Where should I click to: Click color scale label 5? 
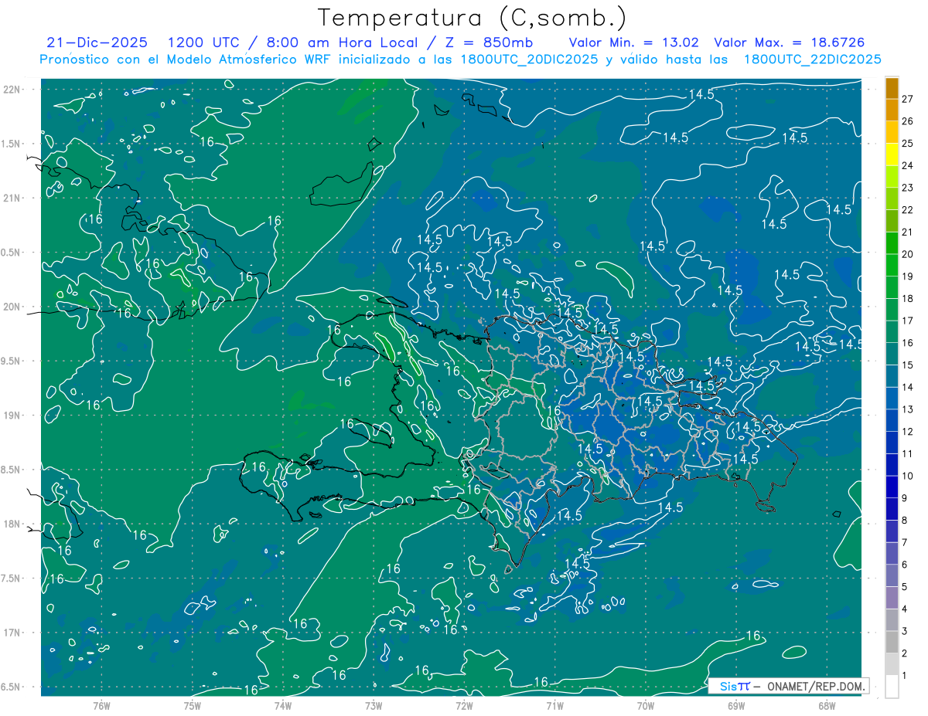pyautogui.click(x=905, y=587)
